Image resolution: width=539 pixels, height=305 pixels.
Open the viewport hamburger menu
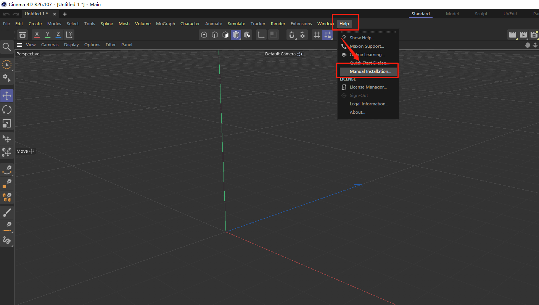click(x=19, y=45)
